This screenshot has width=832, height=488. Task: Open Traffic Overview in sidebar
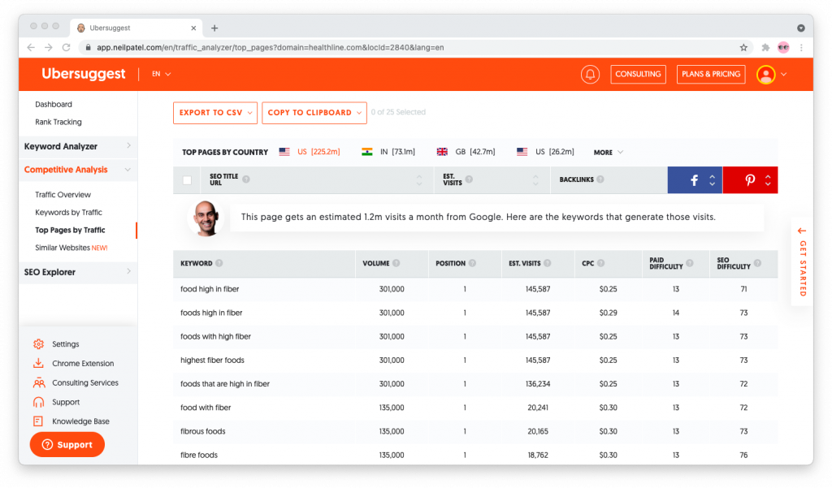pyautogui.click(x=63, y=195)
